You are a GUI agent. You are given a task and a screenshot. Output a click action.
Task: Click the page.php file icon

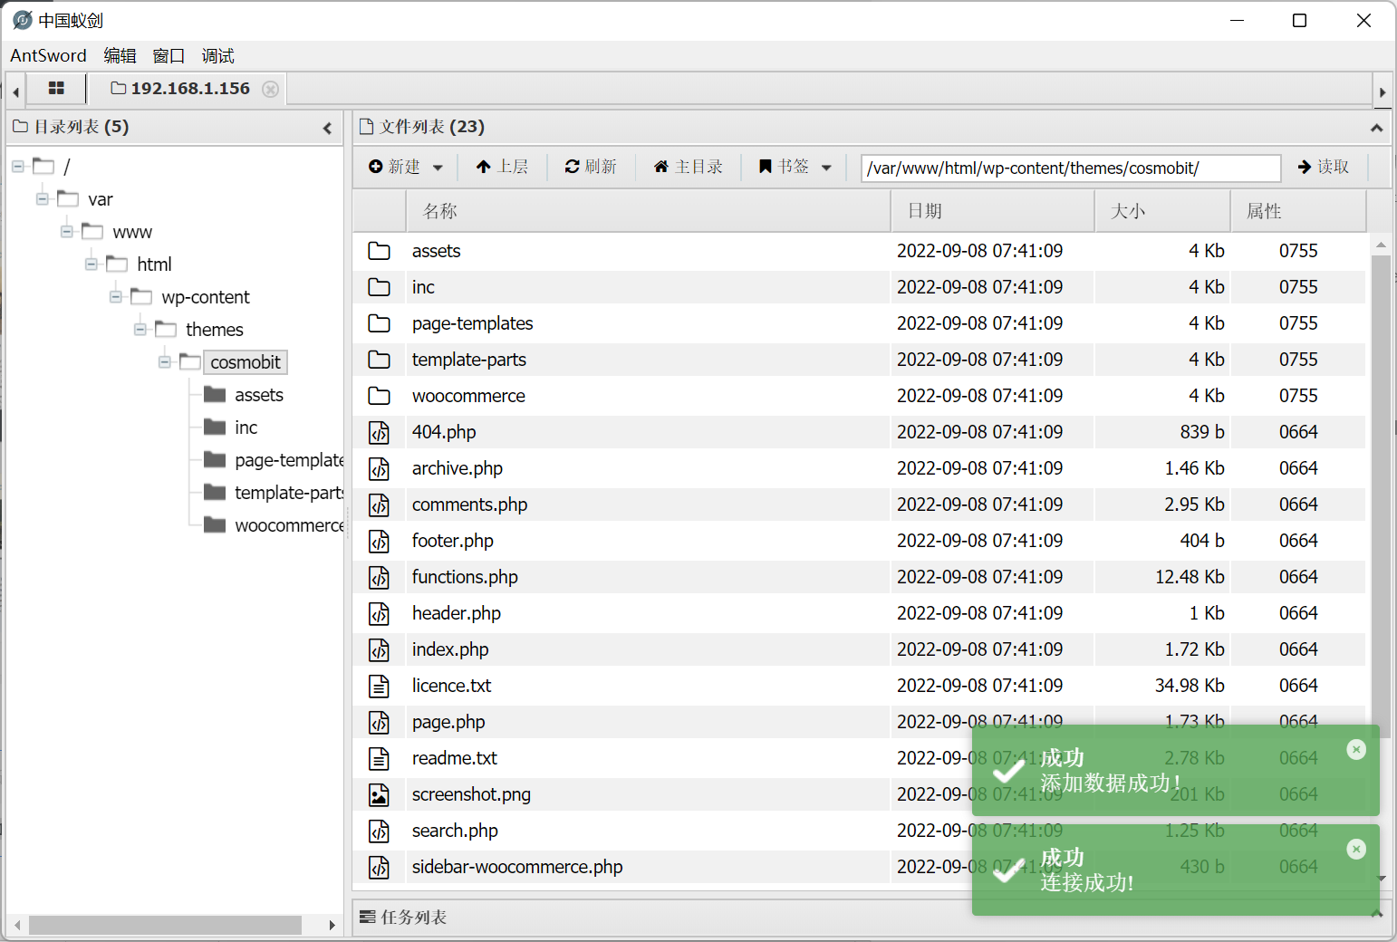click(379, 722)
